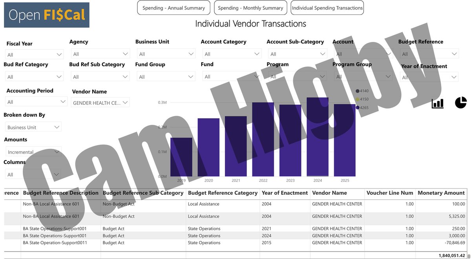Image resolution: width=471 pixels, height=259 pixels.
Task: Expand the Fund dropdown
Action: pyautogui.click(x=232, y=76)
